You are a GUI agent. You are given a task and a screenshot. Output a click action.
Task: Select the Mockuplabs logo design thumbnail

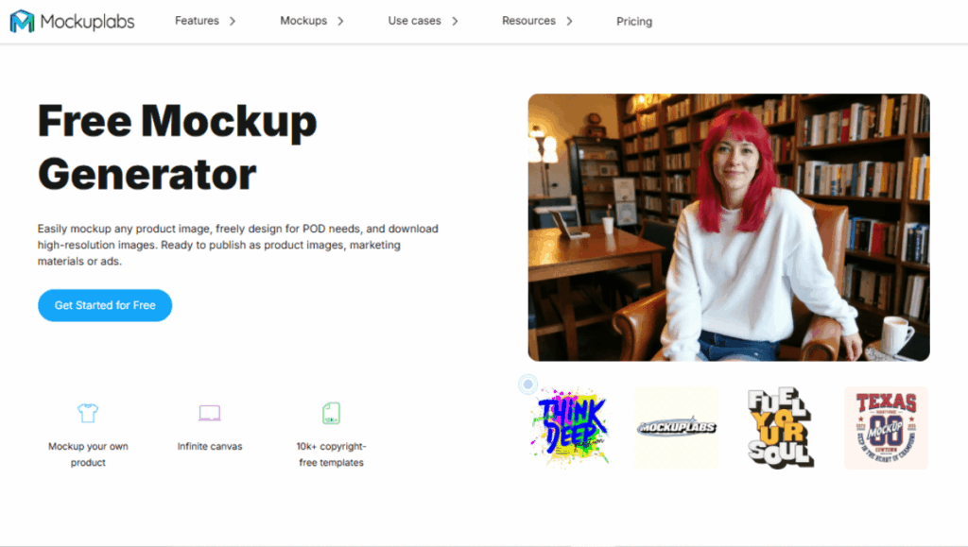point(676,428)
